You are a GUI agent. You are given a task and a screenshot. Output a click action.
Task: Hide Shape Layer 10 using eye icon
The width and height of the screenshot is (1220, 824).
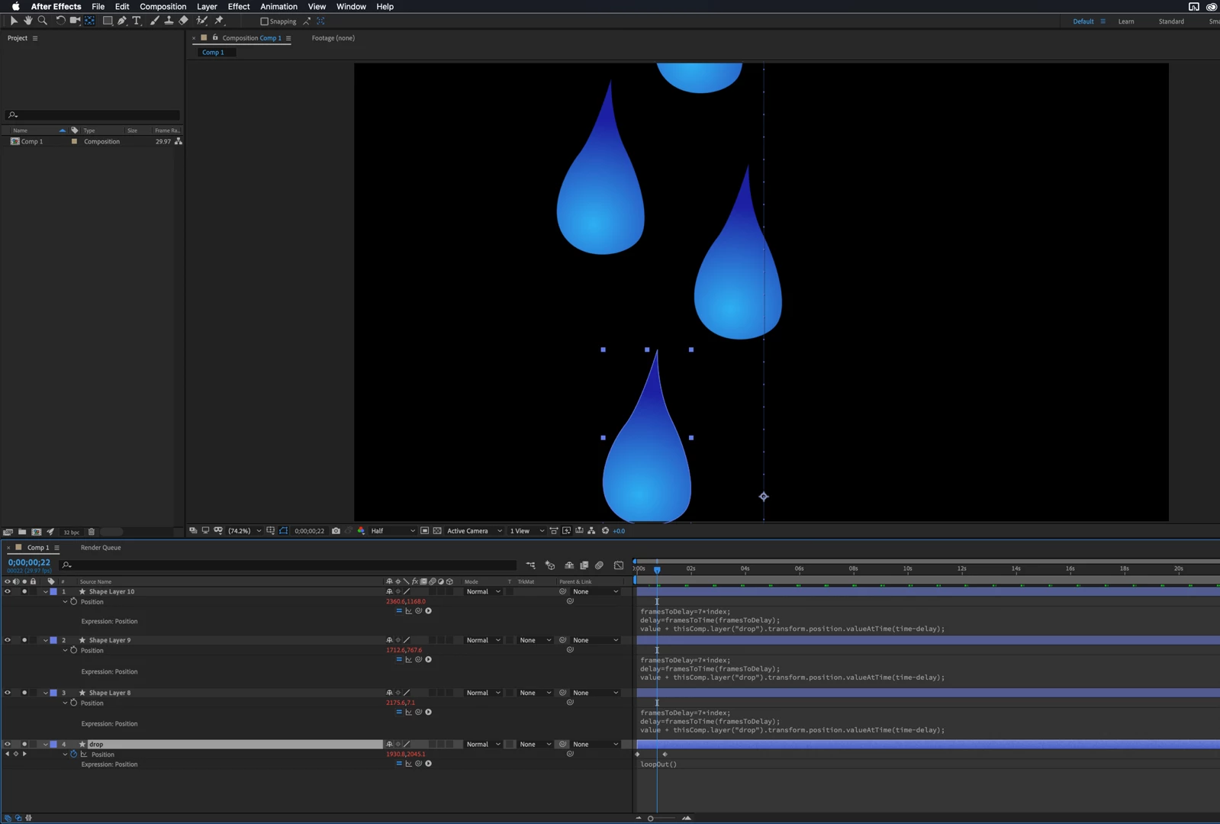(8, 591)
